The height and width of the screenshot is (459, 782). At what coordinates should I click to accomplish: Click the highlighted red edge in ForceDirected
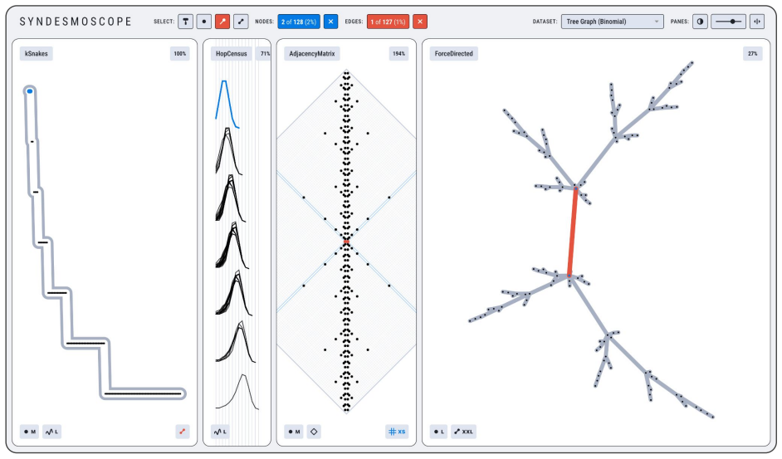coord(572,232)
